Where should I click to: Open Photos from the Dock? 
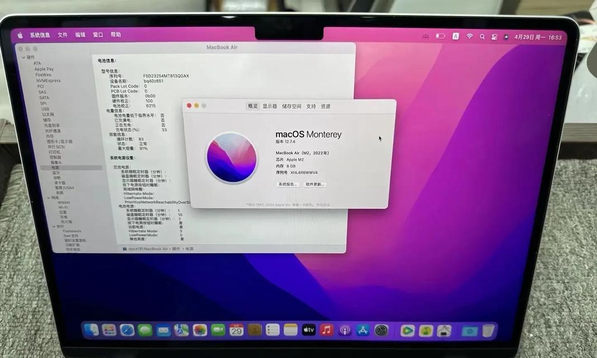click(200, 330)
